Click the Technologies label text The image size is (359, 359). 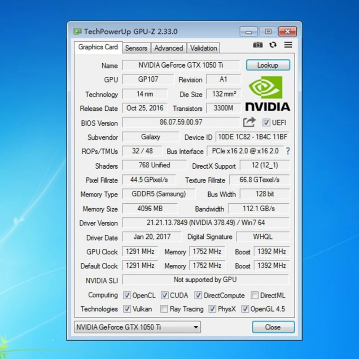pos(99,309)
